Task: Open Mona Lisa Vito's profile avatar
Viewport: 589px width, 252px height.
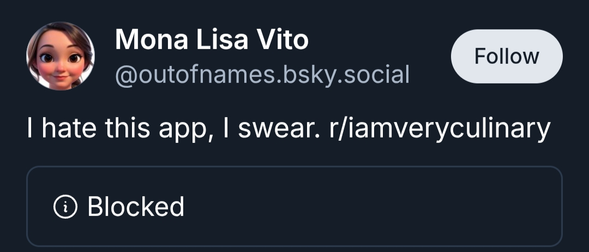Action: [61, 56]
